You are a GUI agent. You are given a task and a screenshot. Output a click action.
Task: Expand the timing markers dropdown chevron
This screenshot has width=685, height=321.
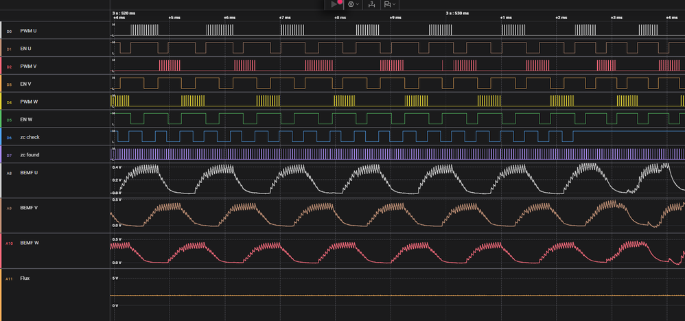[x=394, y=4]
